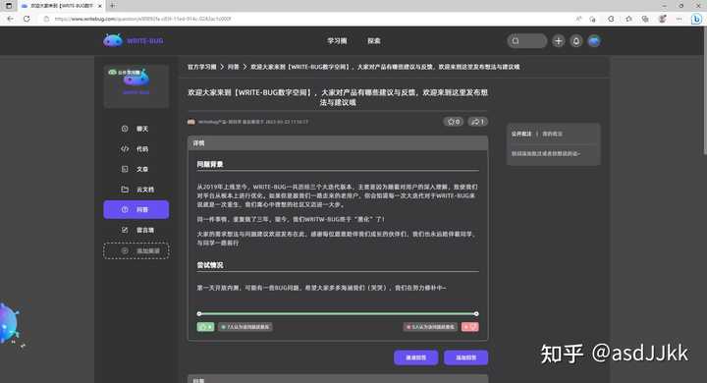The image size is (707, 383).
Task: Open the 代码 code section in sidebar
Action: pos(136,149)
